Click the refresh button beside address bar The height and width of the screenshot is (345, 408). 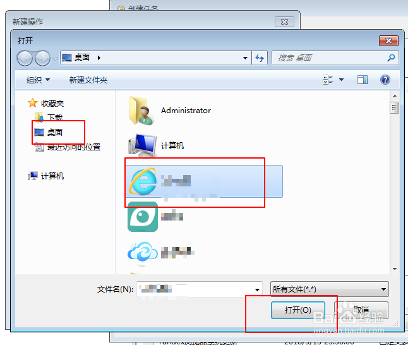[260, 57]
